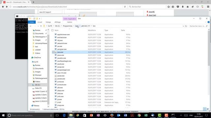Viewport: 211px width, 118px height.
Task: Open Chrome from the taskbar
Action: (139, 115)
